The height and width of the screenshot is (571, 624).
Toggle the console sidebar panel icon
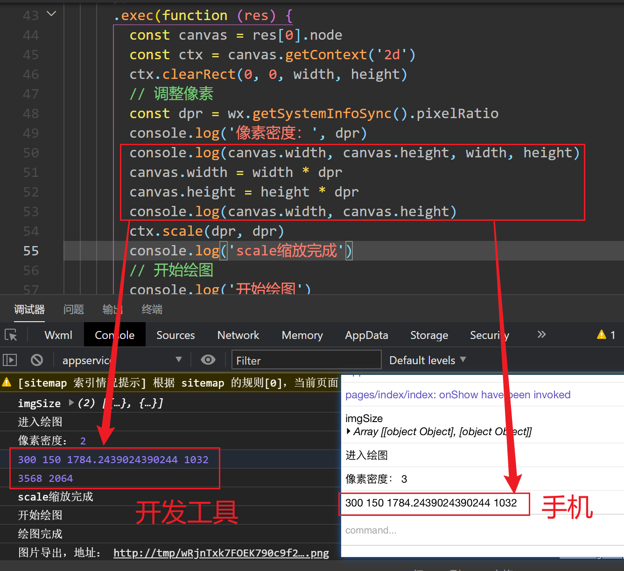point(10,360)
